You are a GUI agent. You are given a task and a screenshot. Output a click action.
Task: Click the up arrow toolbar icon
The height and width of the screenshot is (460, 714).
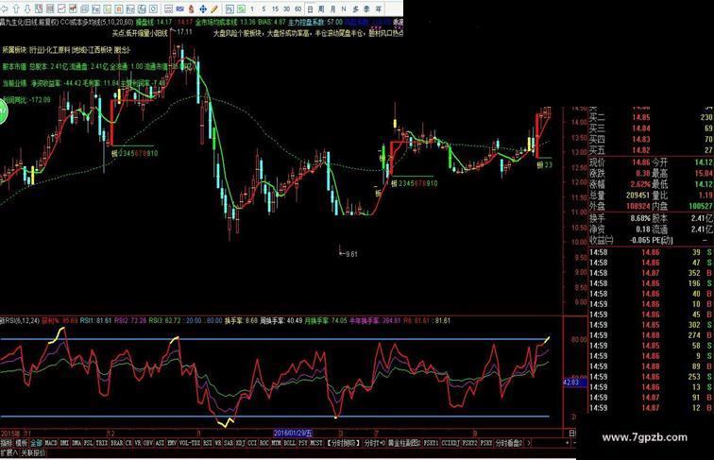pos(16,9)
